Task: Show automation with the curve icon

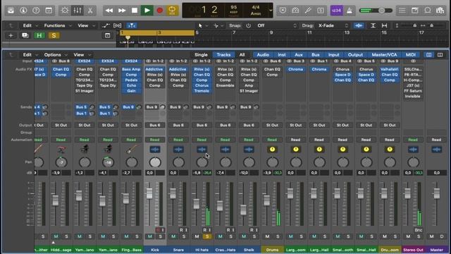Action: pyautogui.click(x=106, y=25)
